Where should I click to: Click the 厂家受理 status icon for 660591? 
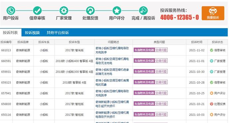[x=212, y=61]
